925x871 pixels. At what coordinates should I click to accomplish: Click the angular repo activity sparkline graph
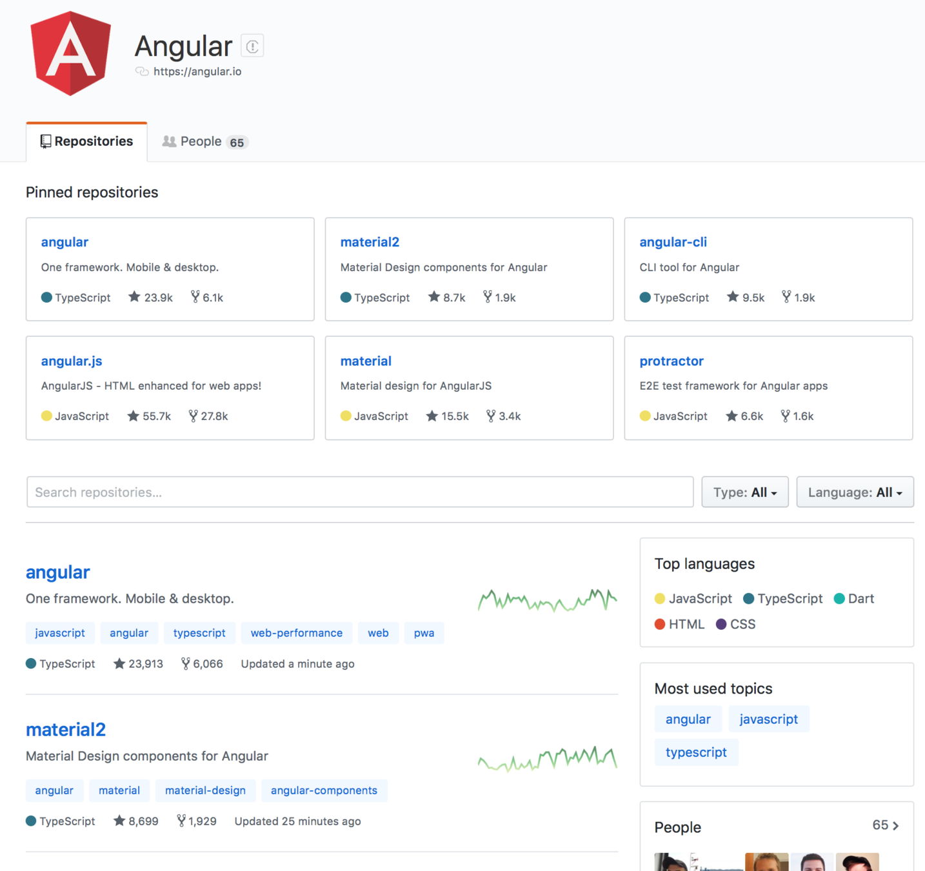(x=547, y=601)
